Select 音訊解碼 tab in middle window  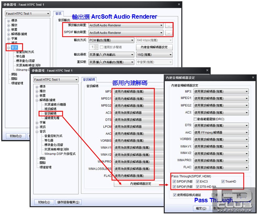(89, 80)
